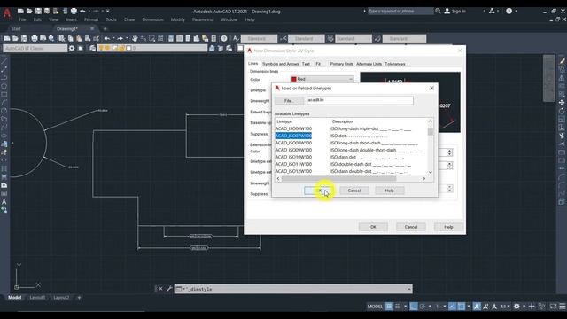Image resolution: width=567 pixels, height=319 pixels.
Task: Click the Redo arrow in Standard toolbar
Action: pos(120,38)
